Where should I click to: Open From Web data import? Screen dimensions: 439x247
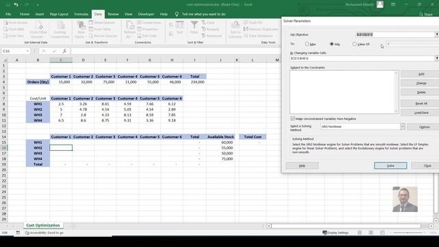point(14,29)
